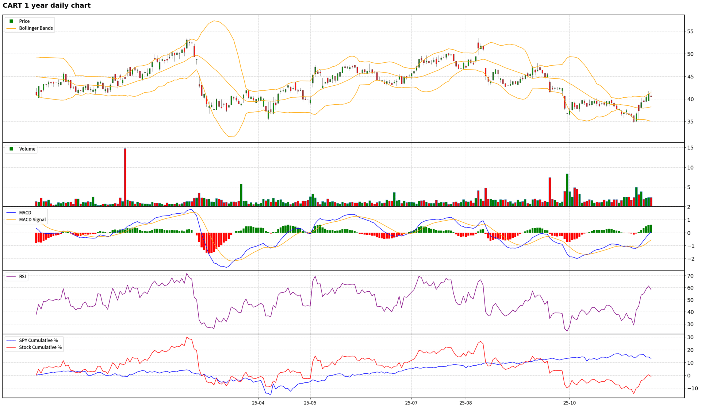Click the Bollinger Bands legend entry
The width and height of the screenshot is (701, 408).
36,28
